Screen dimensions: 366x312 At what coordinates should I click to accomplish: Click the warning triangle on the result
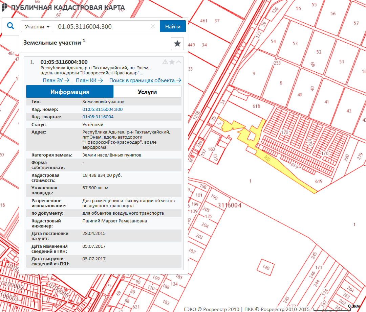[165, 62]
